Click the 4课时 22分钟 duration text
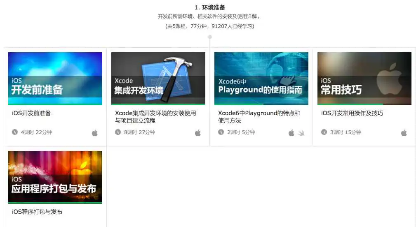The height and width of the screenshot is (227, 416). pos(37,132)
